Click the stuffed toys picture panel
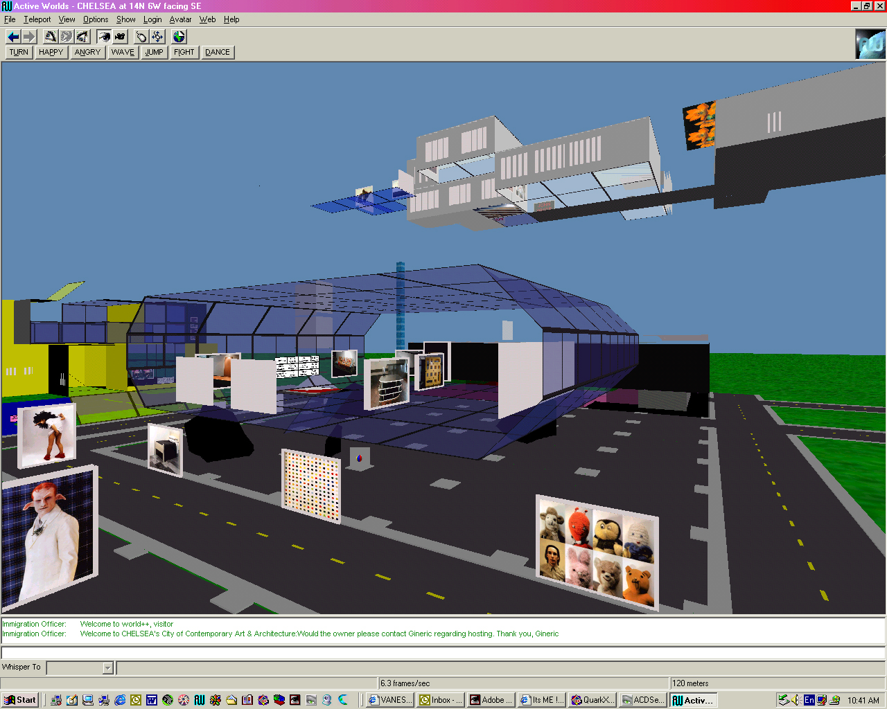Image resolution: width=887 pixels, height=709 pixels. point(597,551)
